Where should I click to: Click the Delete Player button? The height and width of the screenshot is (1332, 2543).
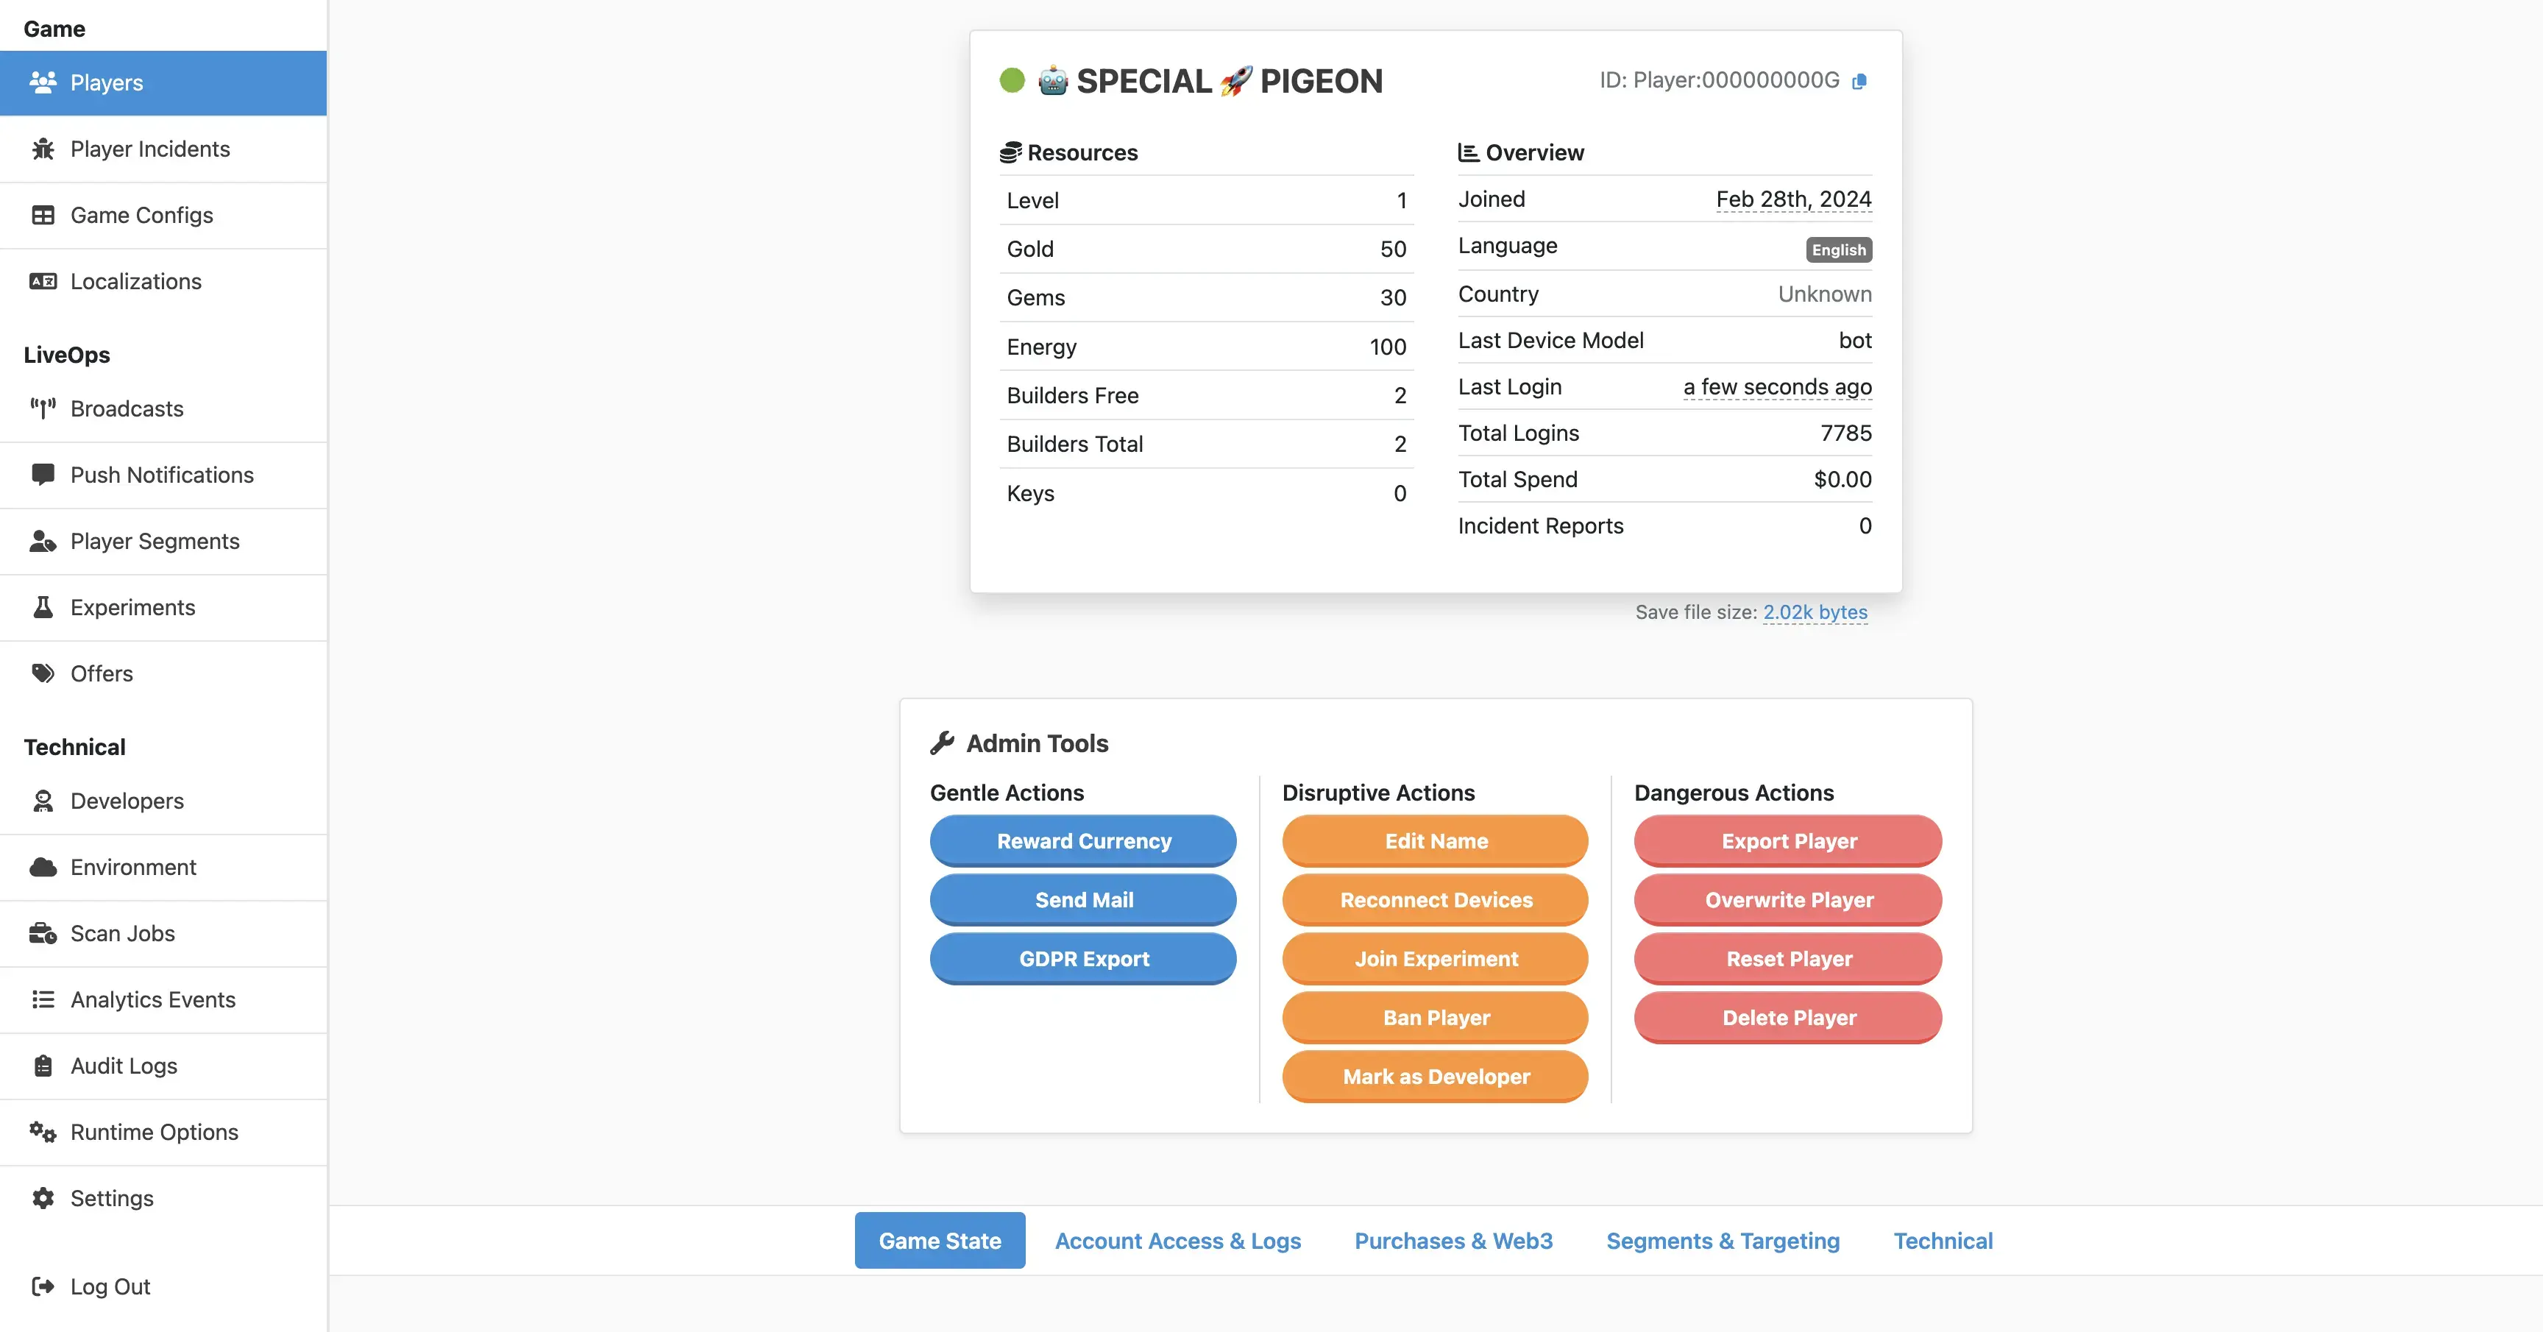pos(1788,1017)
